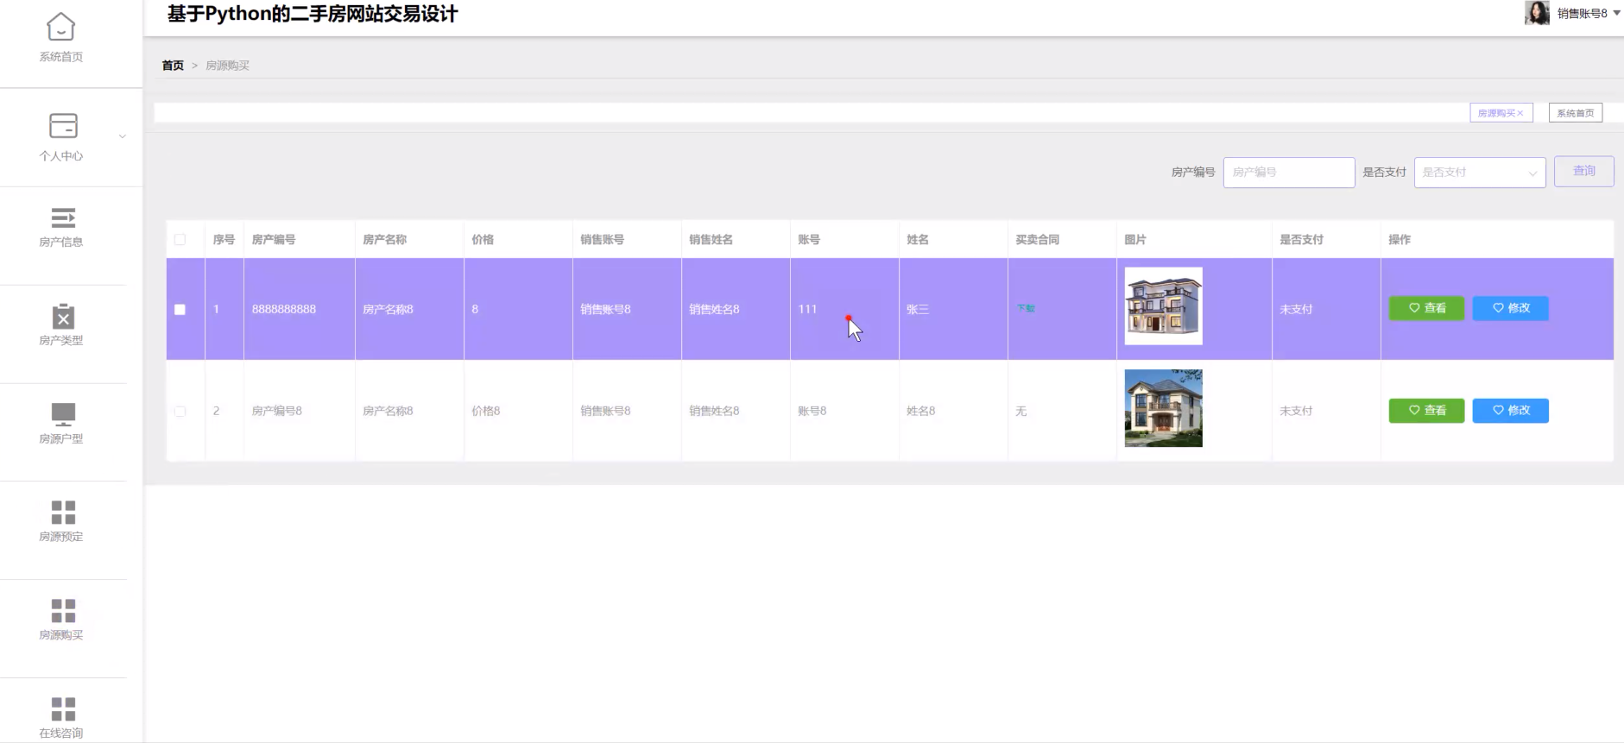This screenshot has width=1624, height=743.
Task: Click the 个人中心 card icon
Action: [x=63, y=126]
